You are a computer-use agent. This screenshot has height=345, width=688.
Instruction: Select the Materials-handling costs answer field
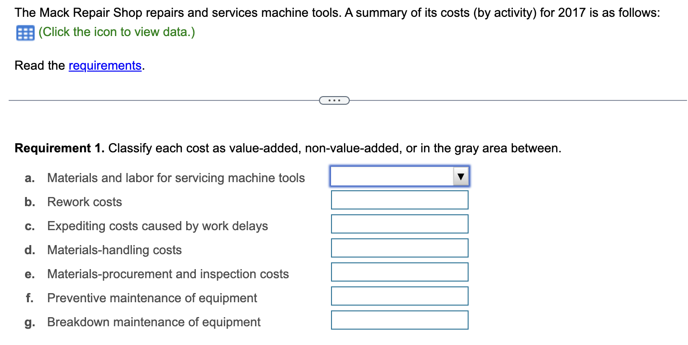pos(399,247)
